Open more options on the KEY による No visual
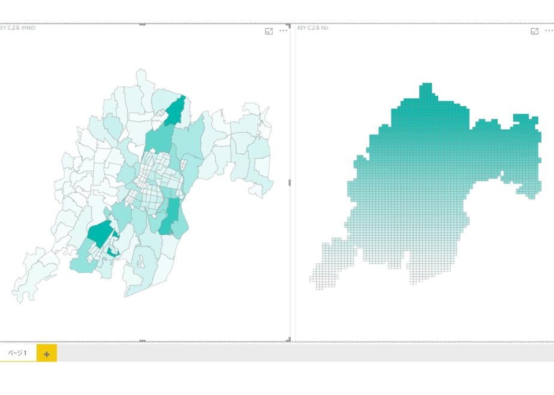Screen dimensions: 554x395 coord(549,31)
